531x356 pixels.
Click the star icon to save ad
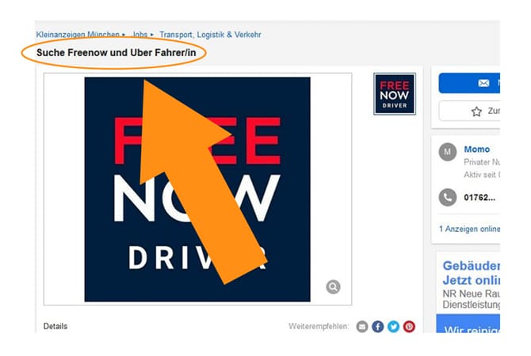pyautogui.click(x=476, y=112)
